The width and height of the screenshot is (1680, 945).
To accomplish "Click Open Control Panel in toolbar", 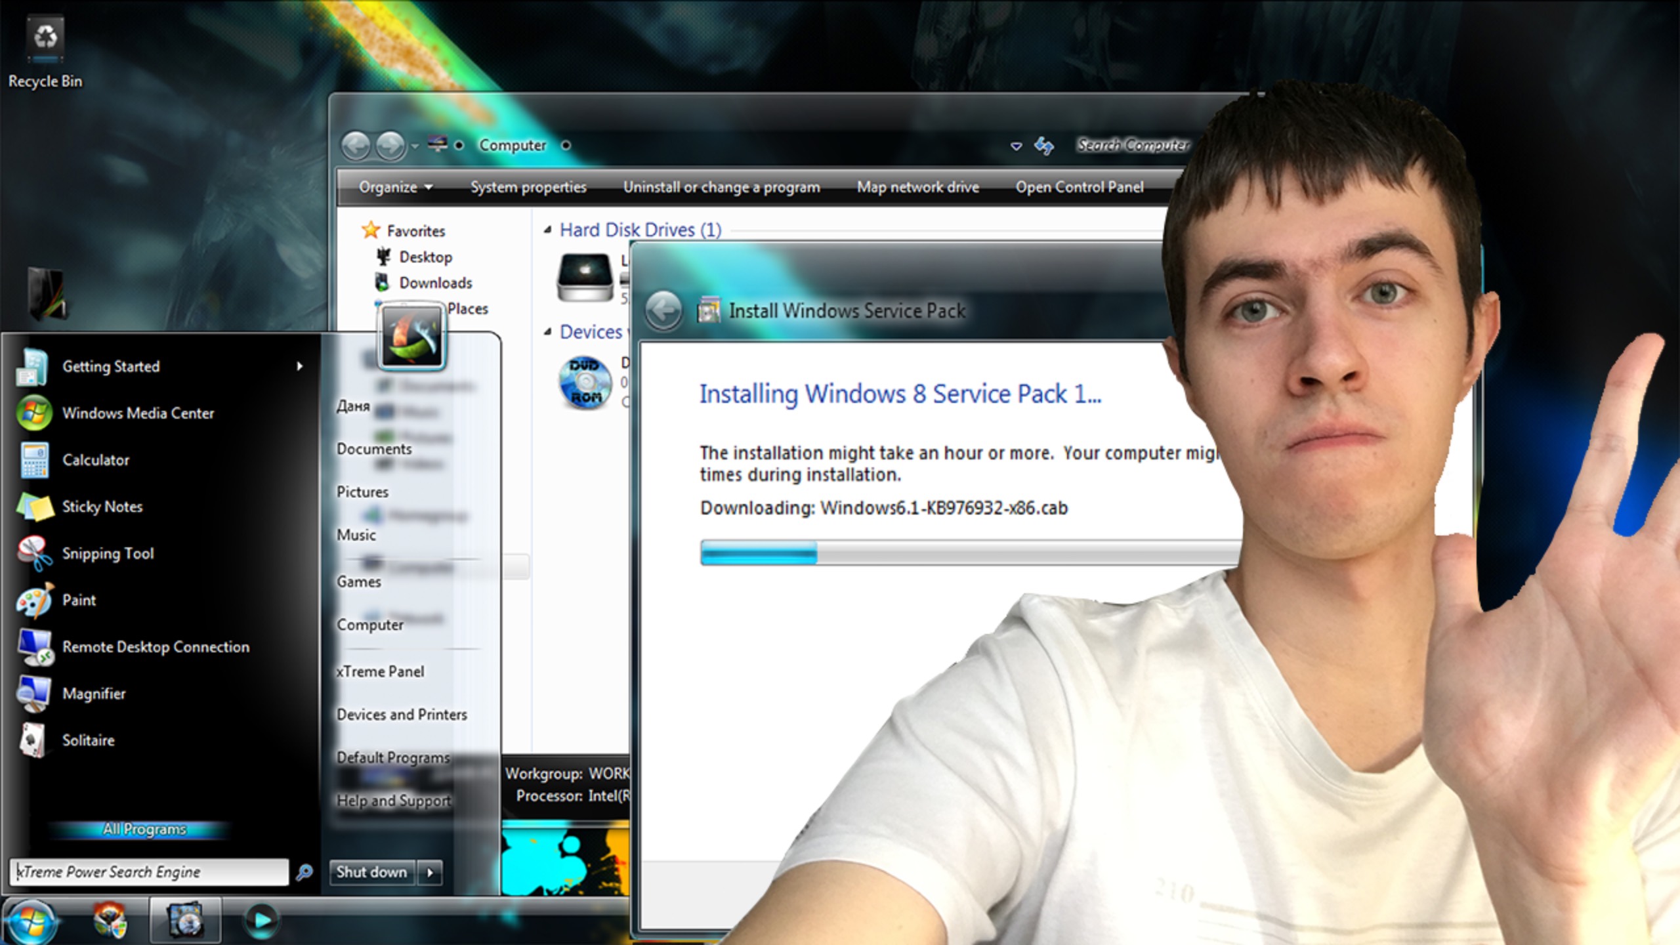I will [x=1080, y=188].
